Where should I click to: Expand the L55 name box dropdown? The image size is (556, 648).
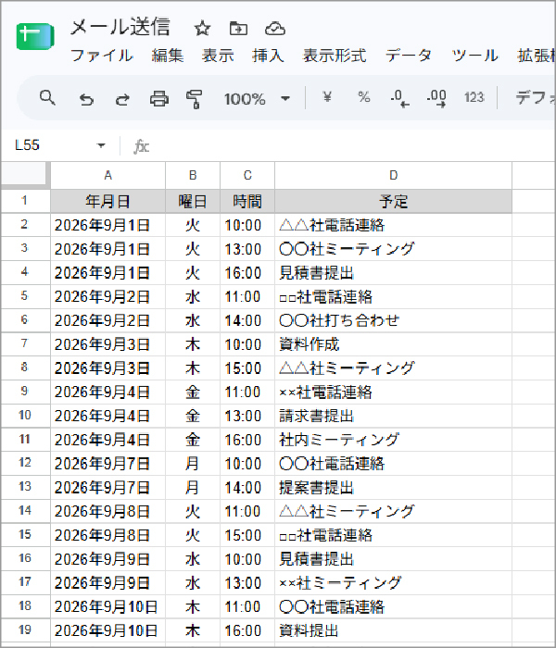coord(101,145)
